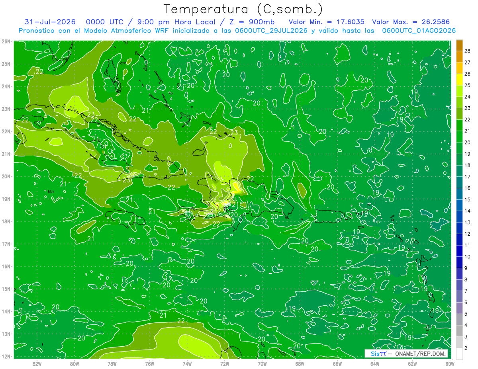Click the white swatch below label 2
The image size is (478, 369).
[x=459, y=353]
